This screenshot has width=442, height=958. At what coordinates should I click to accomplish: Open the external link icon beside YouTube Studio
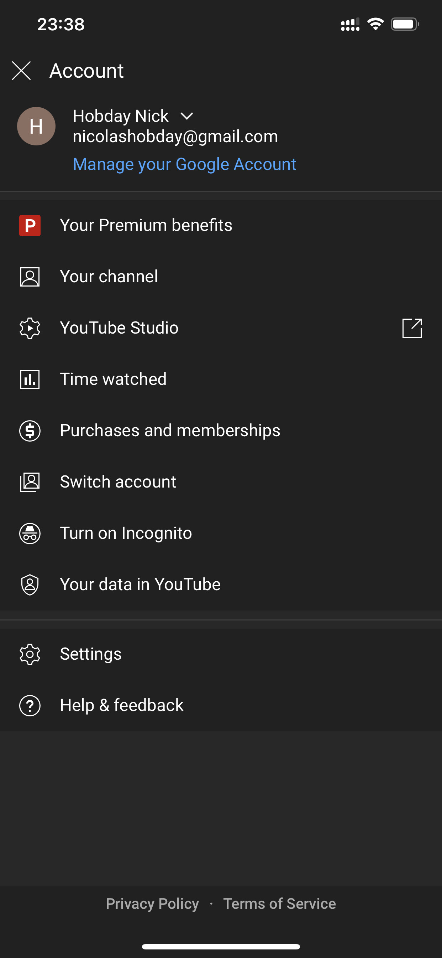(x=412, y=328)
